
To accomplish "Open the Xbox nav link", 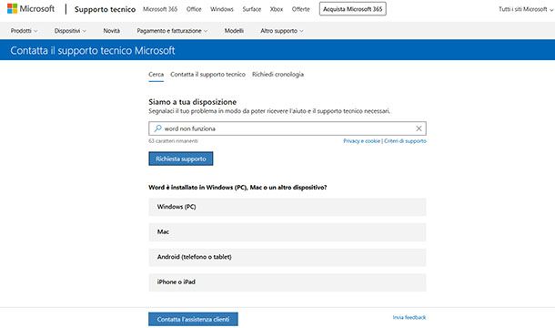I will (x=277, y=9).
